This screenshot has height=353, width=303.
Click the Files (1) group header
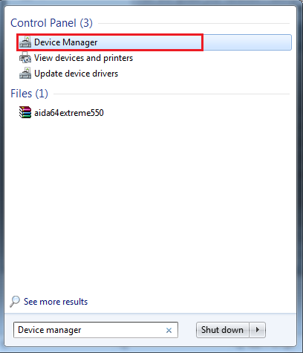(x=29, y=94)
